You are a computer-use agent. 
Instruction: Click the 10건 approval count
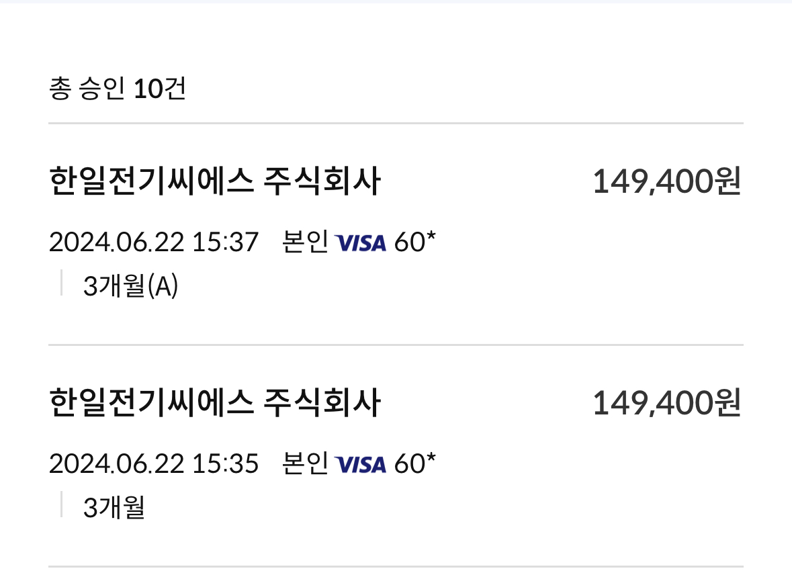pos(160,89)
